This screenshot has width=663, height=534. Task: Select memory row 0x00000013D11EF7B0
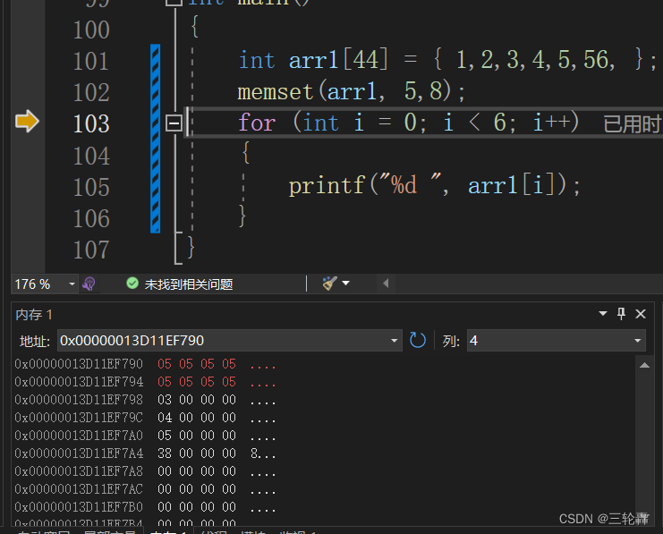click(x=146, y=507)
